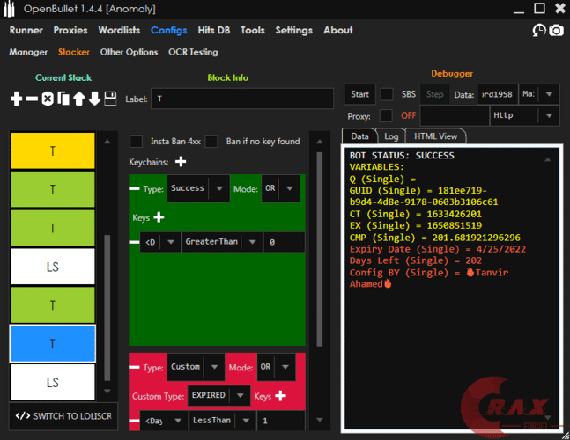The width and height of the screenshot is (570, 440).
Task: Enable the Insta Ban 4xx checkbox
Action: pos(137,141)
